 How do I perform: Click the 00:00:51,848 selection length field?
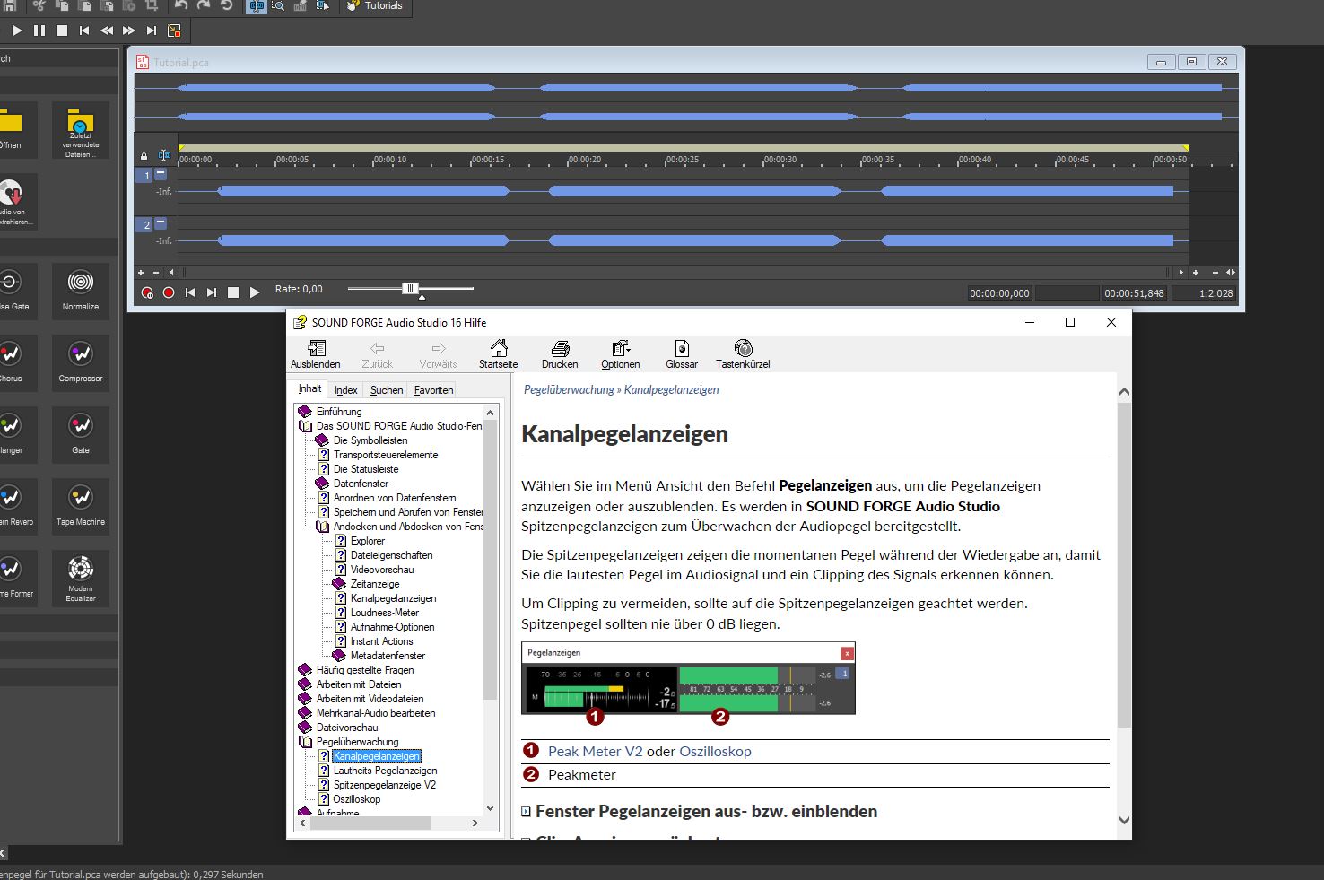[x=1134, y=293]
